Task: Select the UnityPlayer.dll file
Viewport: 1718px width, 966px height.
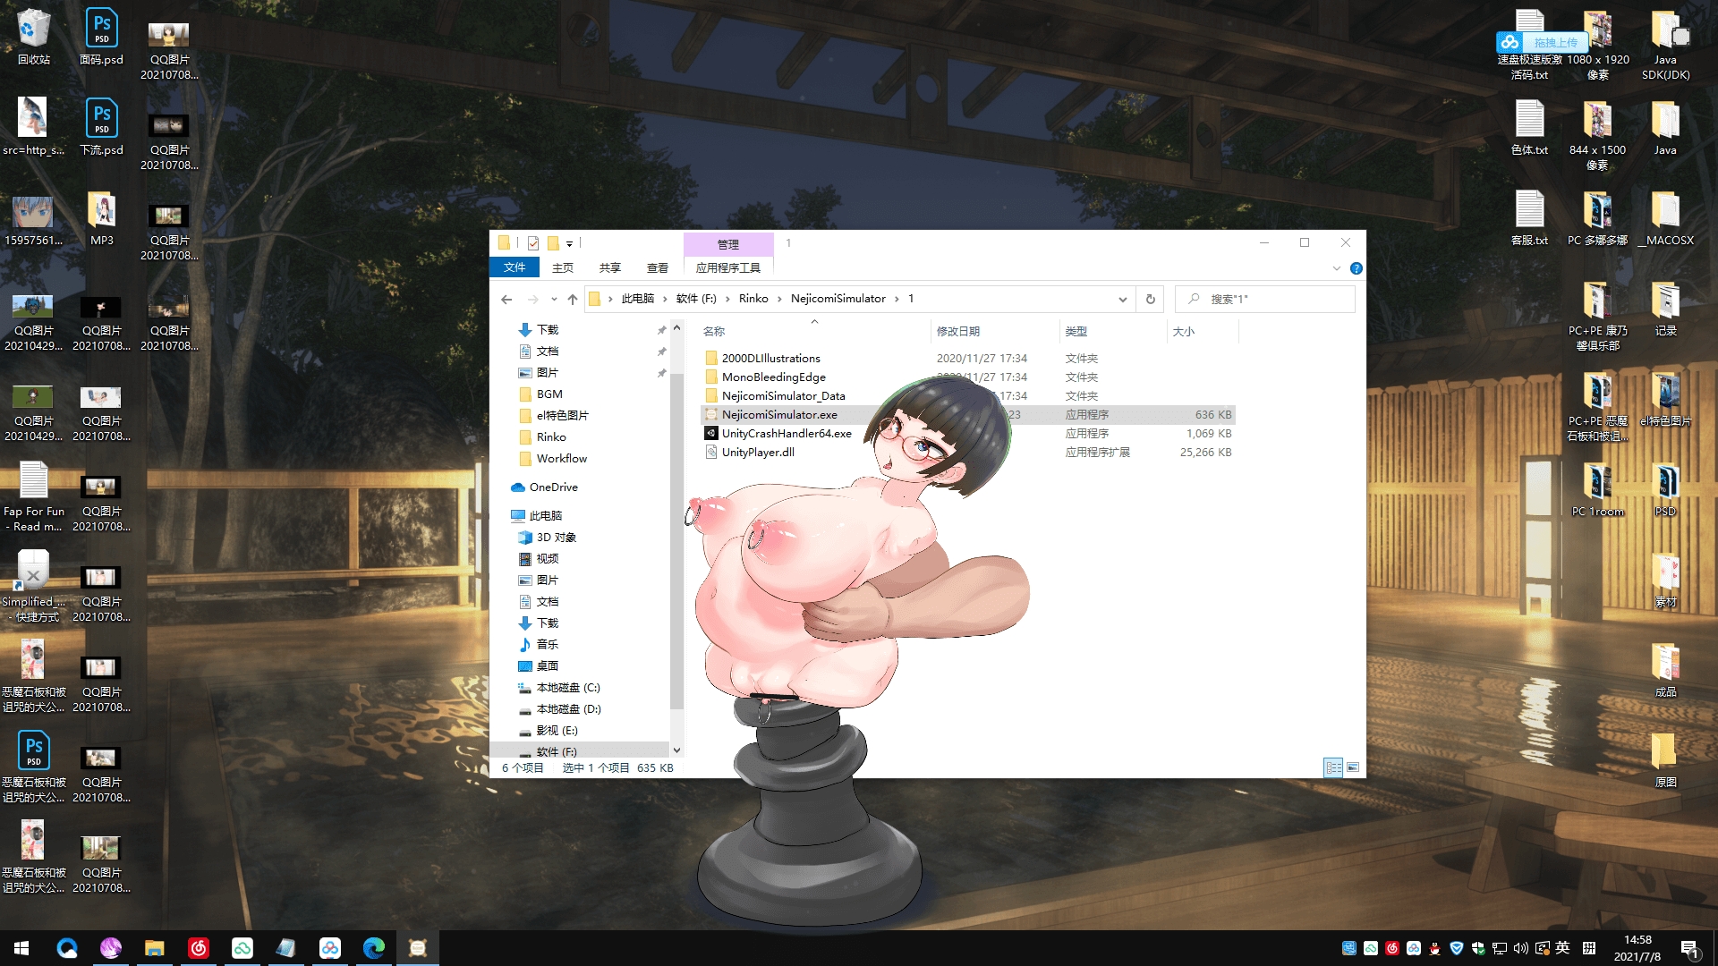Action: [x=757, y=453]
